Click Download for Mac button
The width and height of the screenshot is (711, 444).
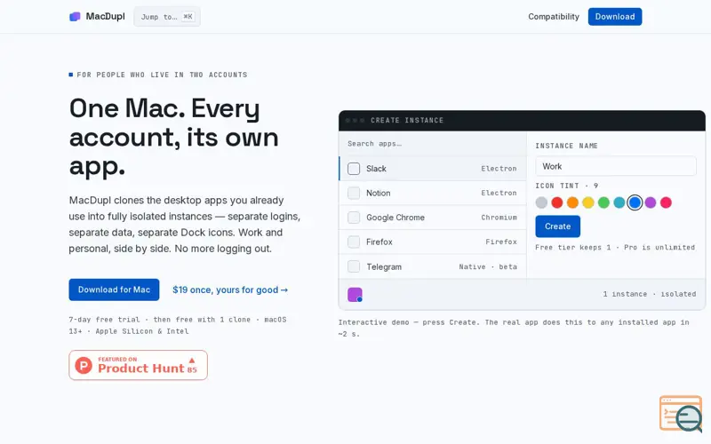tap(114, 289)
